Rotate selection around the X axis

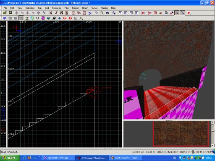coord(22,13)
